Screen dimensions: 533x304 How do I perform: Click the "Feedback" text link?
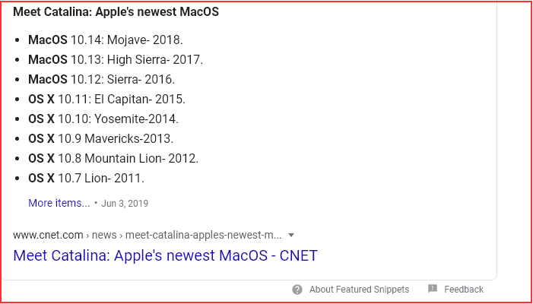coord(464,290)
